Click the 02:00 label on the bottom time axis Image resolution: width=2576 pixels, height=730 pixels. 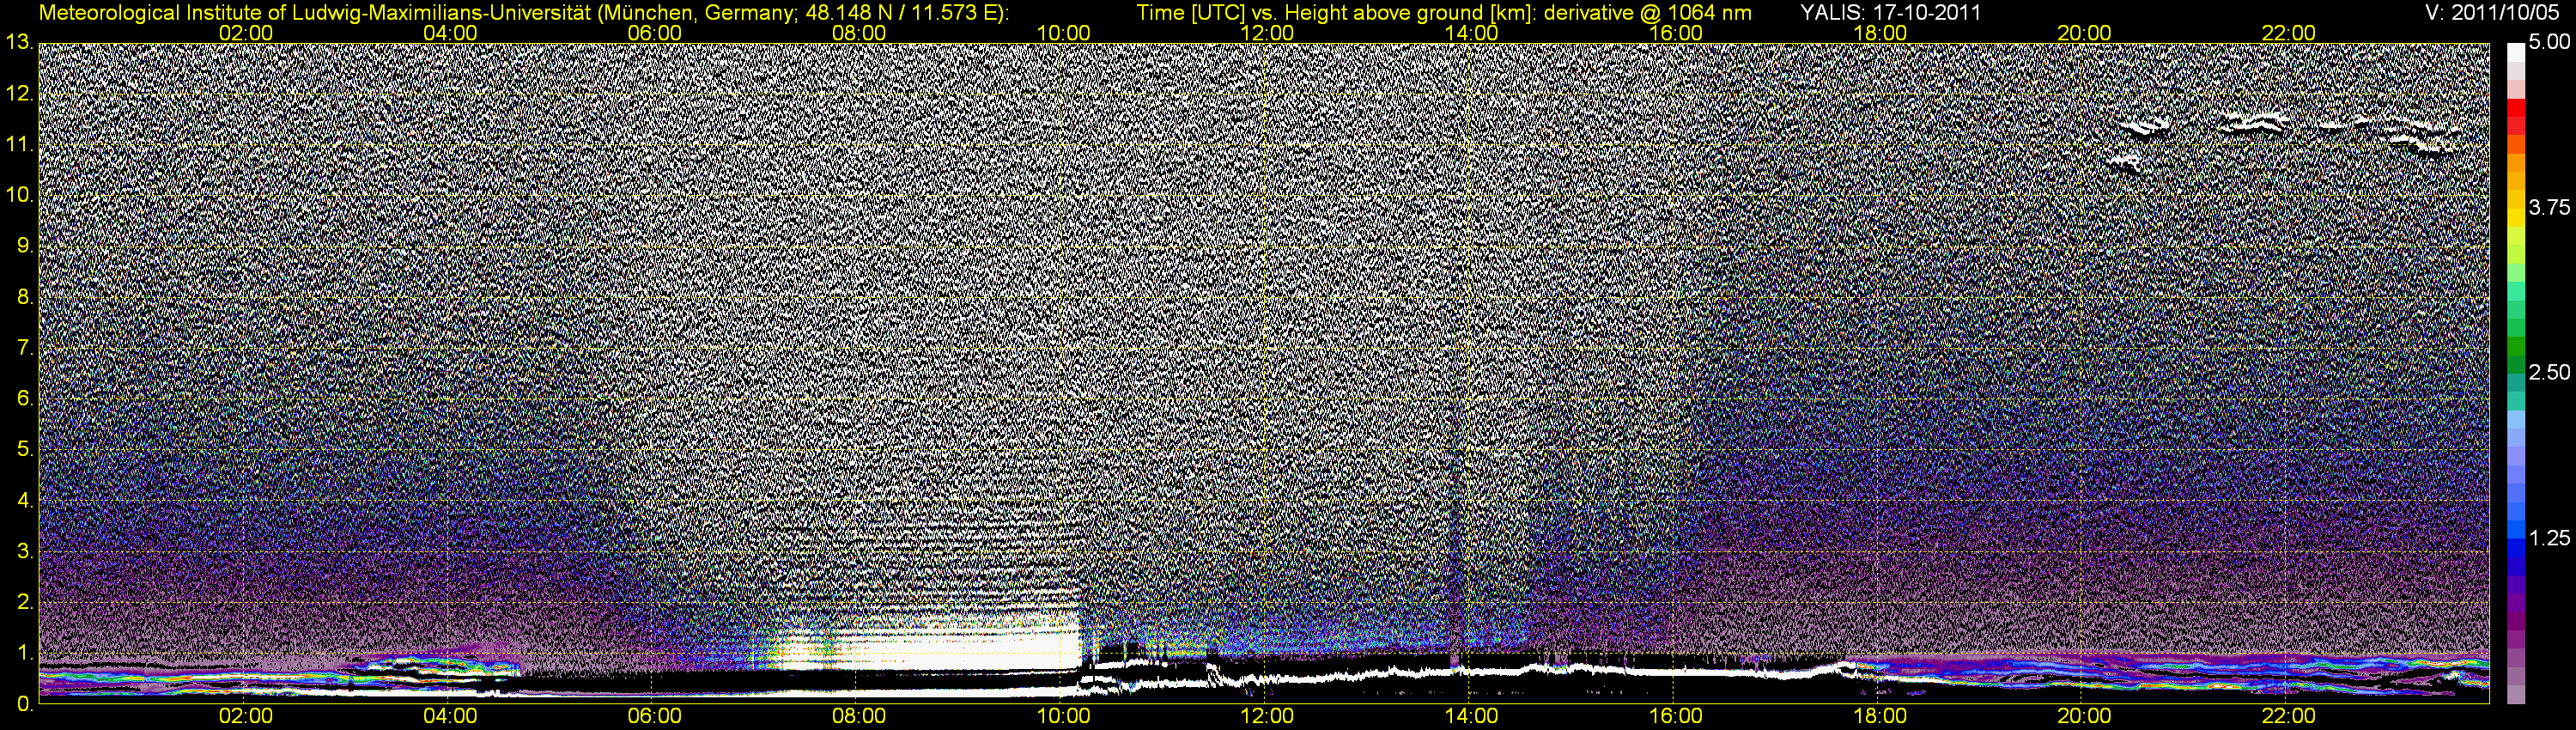tap(246, 716)
